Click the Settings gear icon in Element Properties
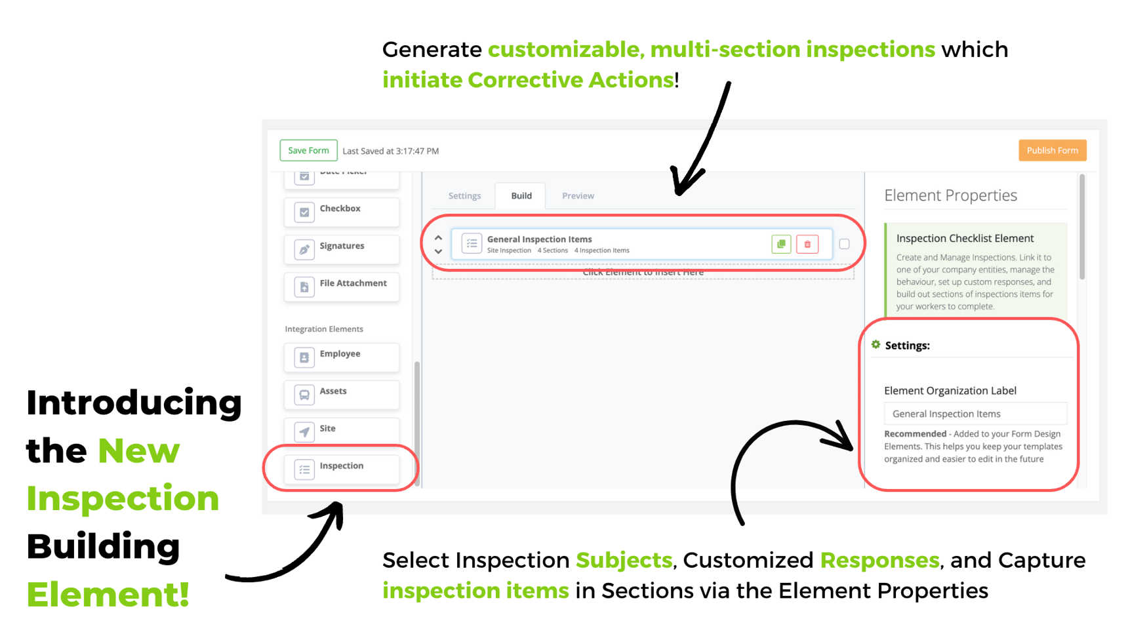The image size is (1128, 634). (x=876, y=344)
